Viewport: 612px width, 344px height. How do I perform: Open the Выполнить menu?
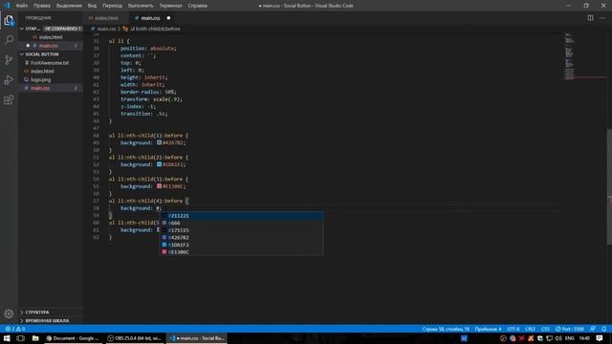point(141,6)
